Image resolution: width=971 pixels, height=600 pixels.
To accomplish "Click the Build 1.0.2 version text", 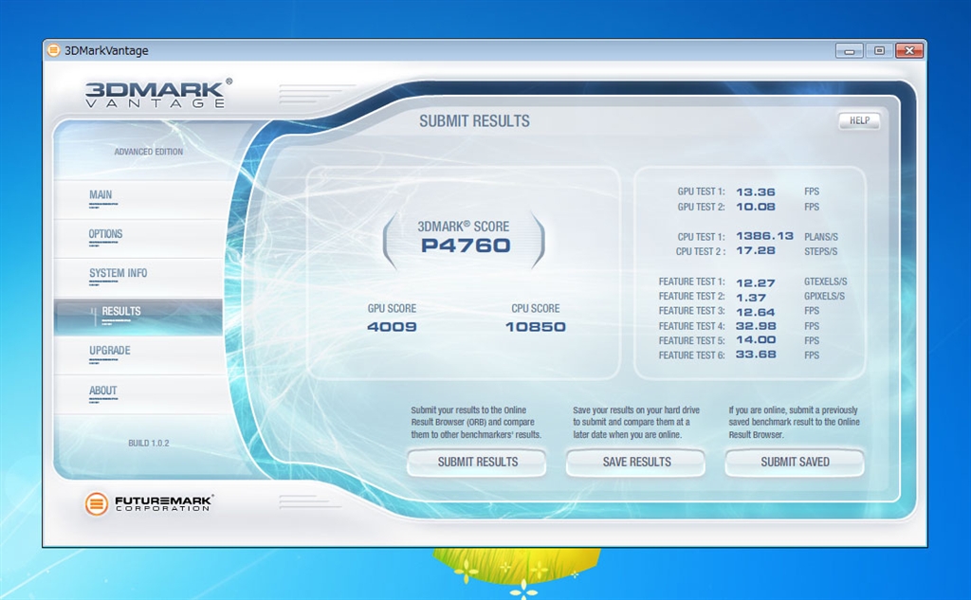I will coord(149,444).
